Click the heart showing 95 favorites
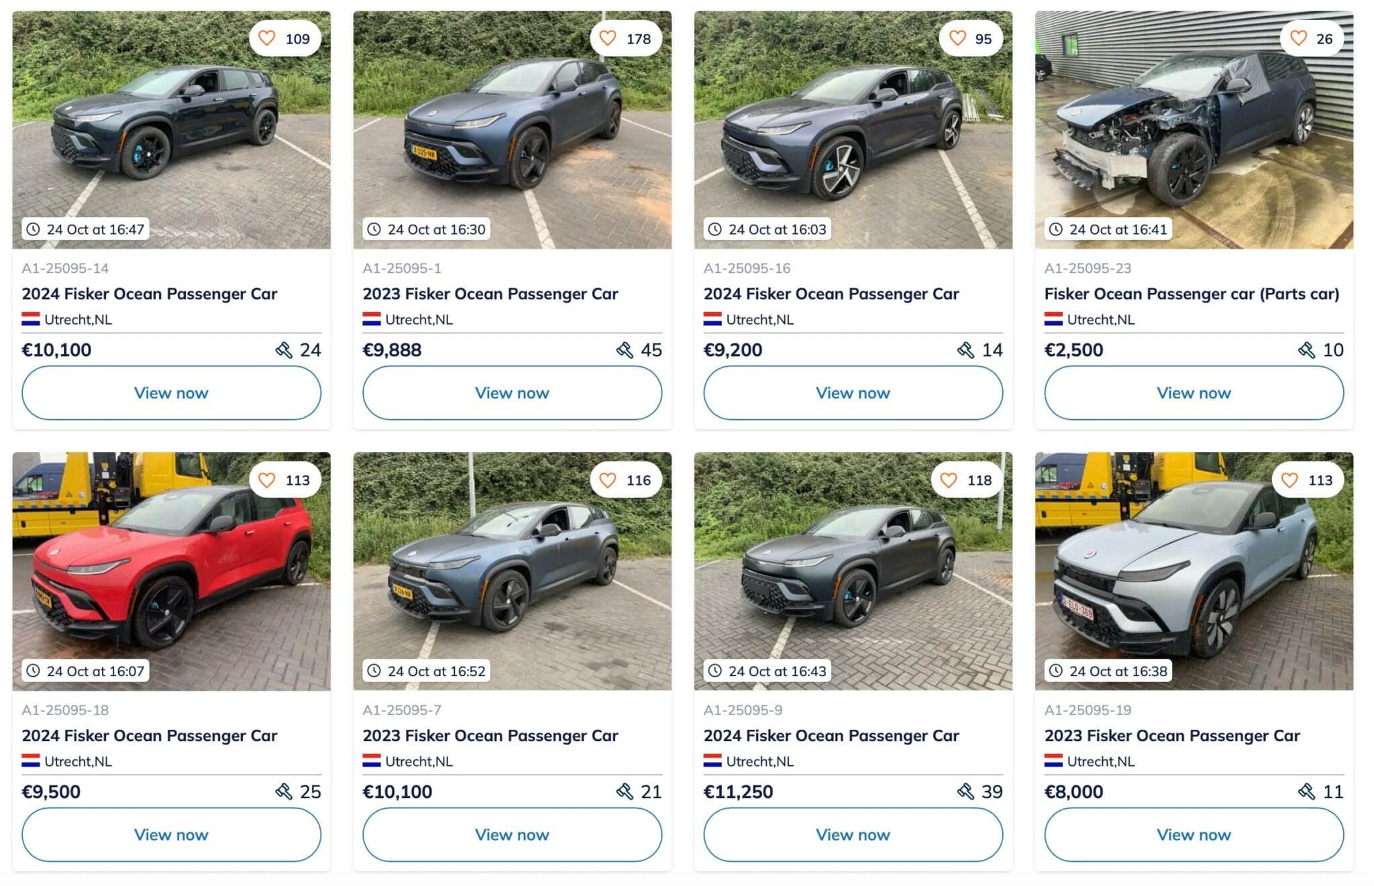 point(957,38)
